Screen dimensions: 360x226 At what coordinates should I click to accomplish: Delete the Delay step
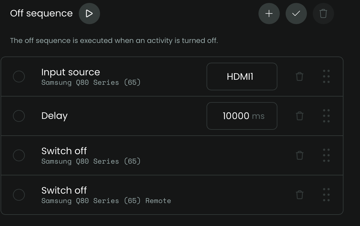click(300, 116)
